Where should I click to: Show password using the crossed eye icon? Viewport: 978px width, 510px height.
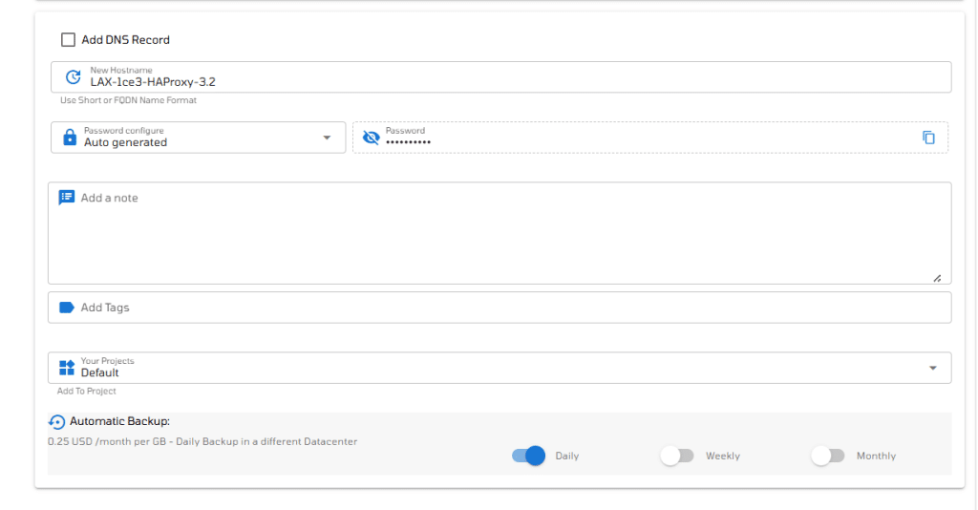coord(372,138)
